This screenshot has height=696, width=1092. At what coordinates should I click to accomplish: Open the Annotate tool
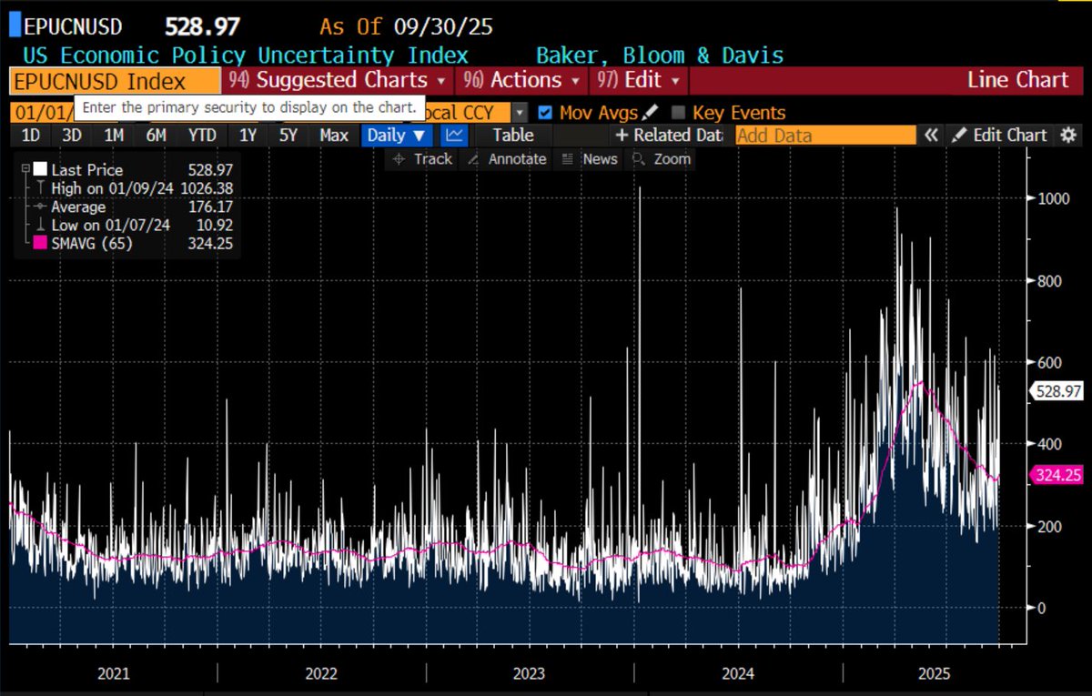click(513, 158)
